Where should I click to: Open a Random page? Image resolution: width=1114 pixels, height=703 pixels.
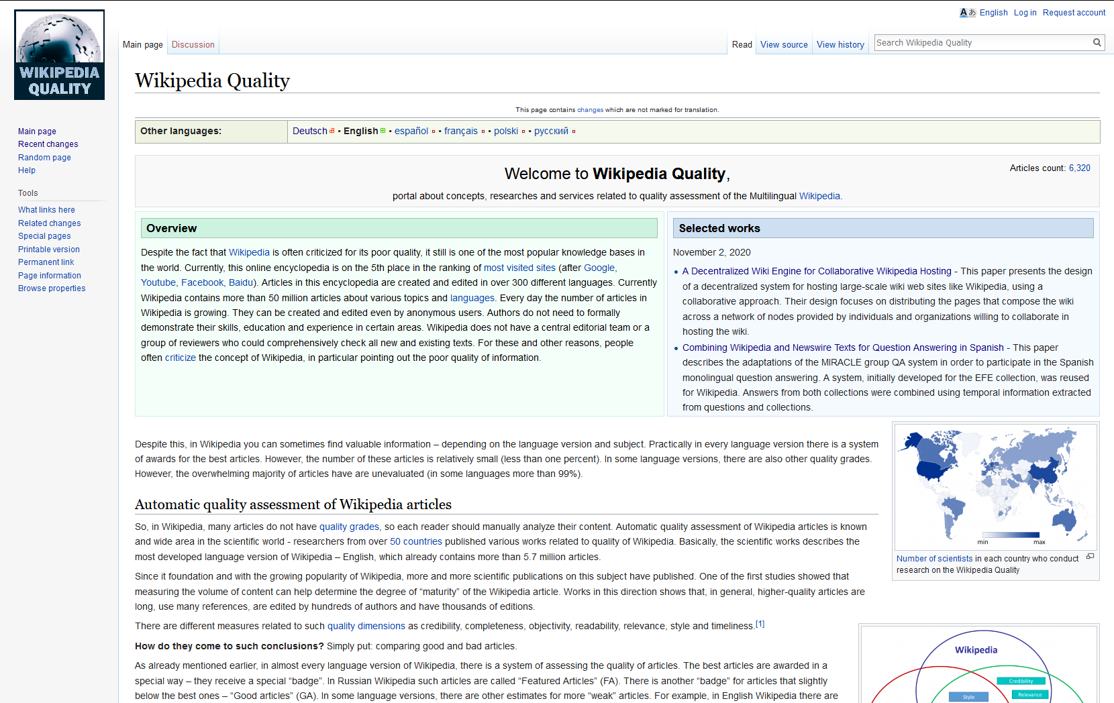click(44, 158)
